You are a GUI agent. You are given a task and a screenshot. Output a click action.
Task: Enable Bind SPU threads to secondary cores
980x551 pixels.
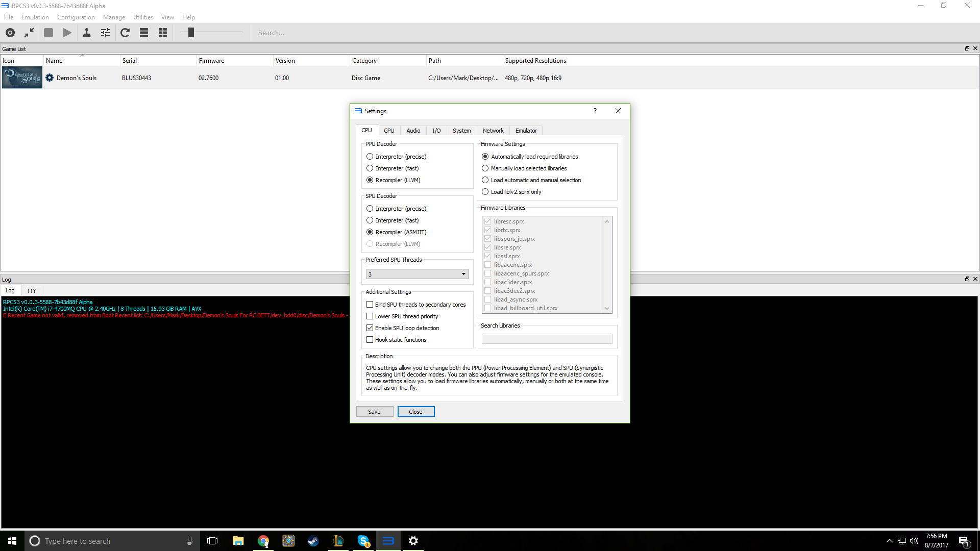pyautogui.click(x=370, y=305)
